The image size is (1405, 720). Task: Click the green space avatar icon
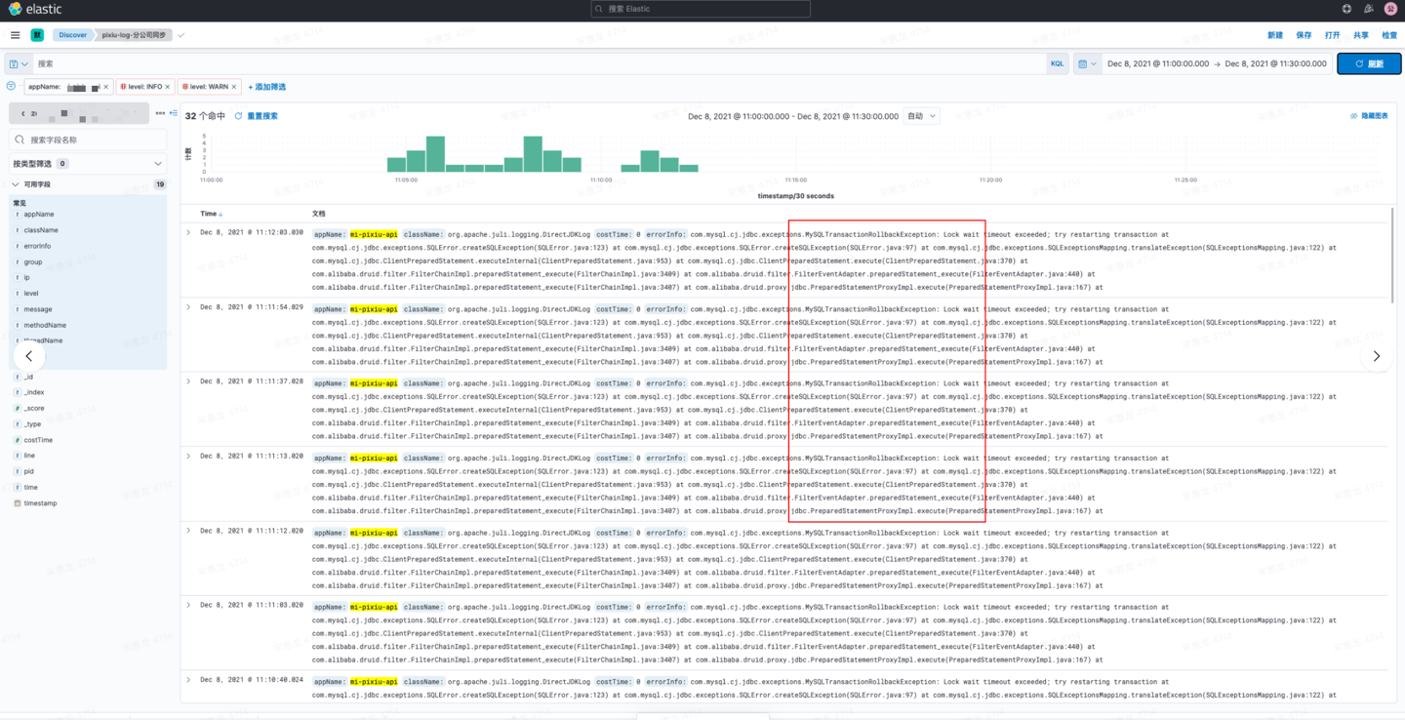point(37,35)
